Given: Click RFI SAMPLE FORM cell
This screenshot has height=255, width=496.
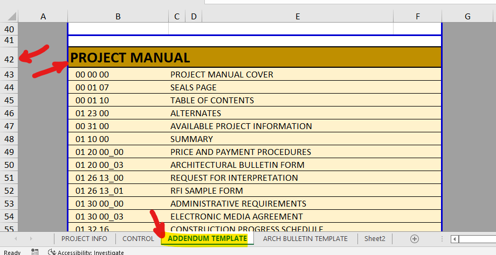Looking at the screenshot, I should tap(306, 191).
